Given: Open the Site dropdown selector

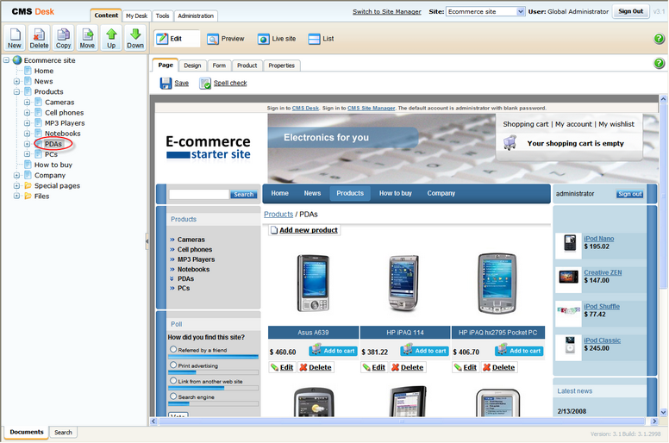Looking at the screenshot, I should click(x=485, y=11).
